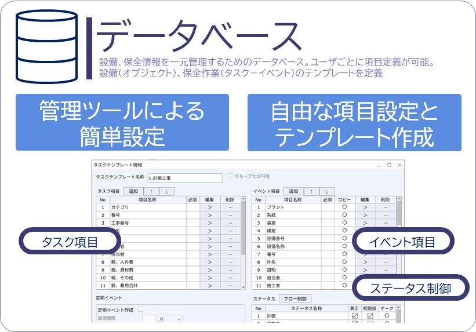Screen dimensions: 476x332
Task: Open the フロー制御 button
Action: click(295, 298)
